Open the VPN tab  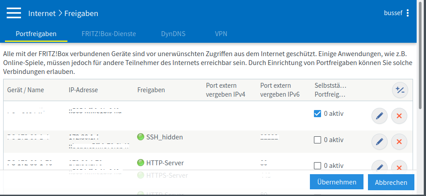point(221,33)
